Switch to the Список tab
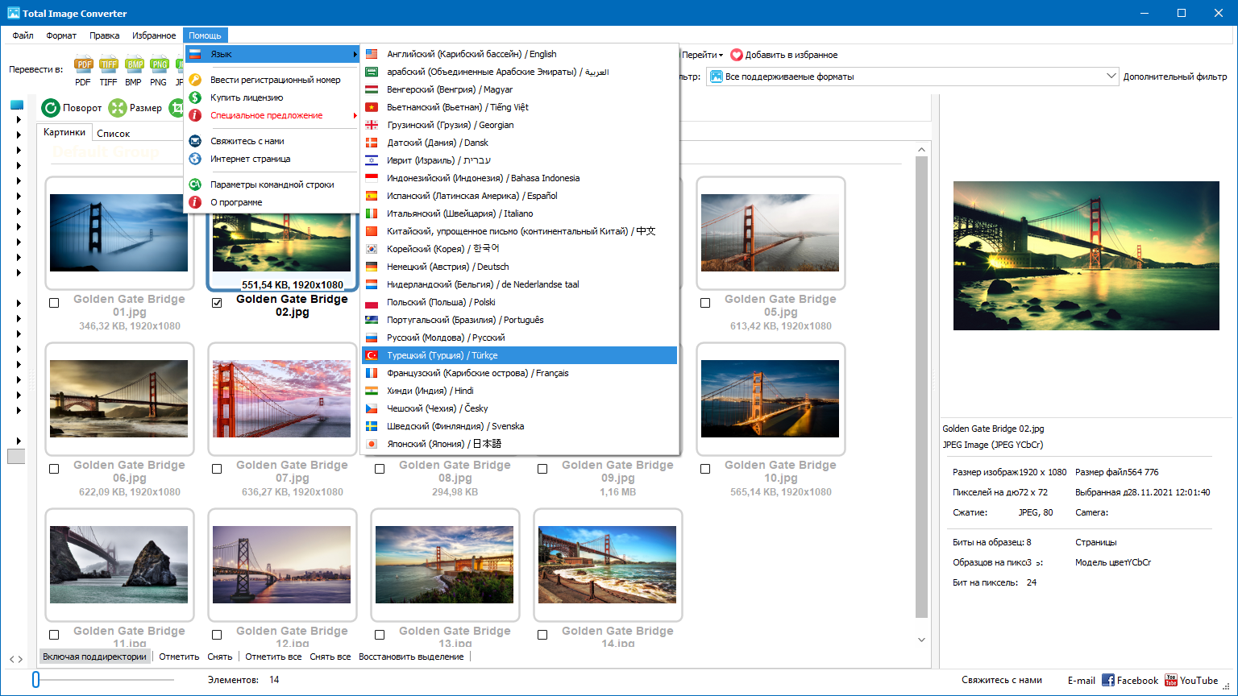The width and height of the screenshot is (1238, 696). pyautogui.click(x=113, y=134)
